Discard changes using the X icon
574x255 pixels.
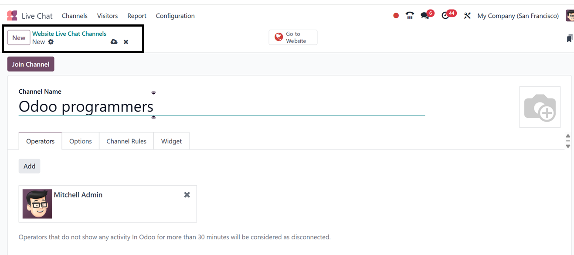pyautogui.click(x=126, y=42)
